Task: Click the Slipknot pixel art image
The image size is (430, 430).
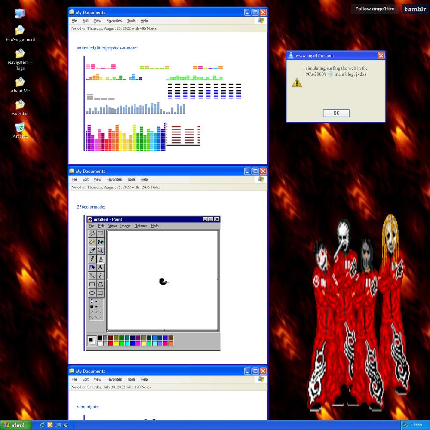Action: pos(359,313)
